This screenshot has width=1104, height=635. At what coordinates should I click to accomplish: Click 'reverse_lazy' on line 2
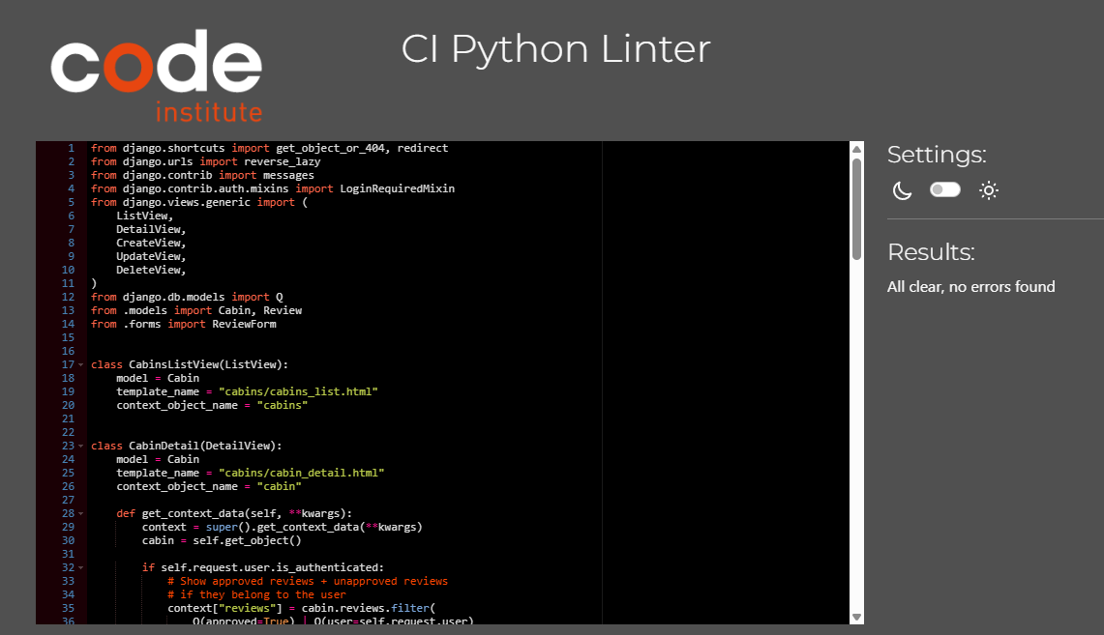pos(283,161)
